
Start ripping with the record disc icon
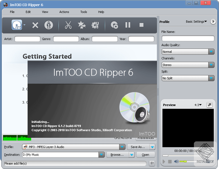[114, 25]
